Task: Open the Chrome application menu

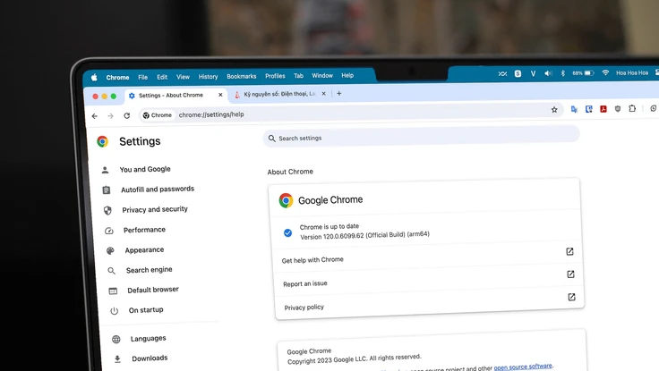Action: (117, 77)
